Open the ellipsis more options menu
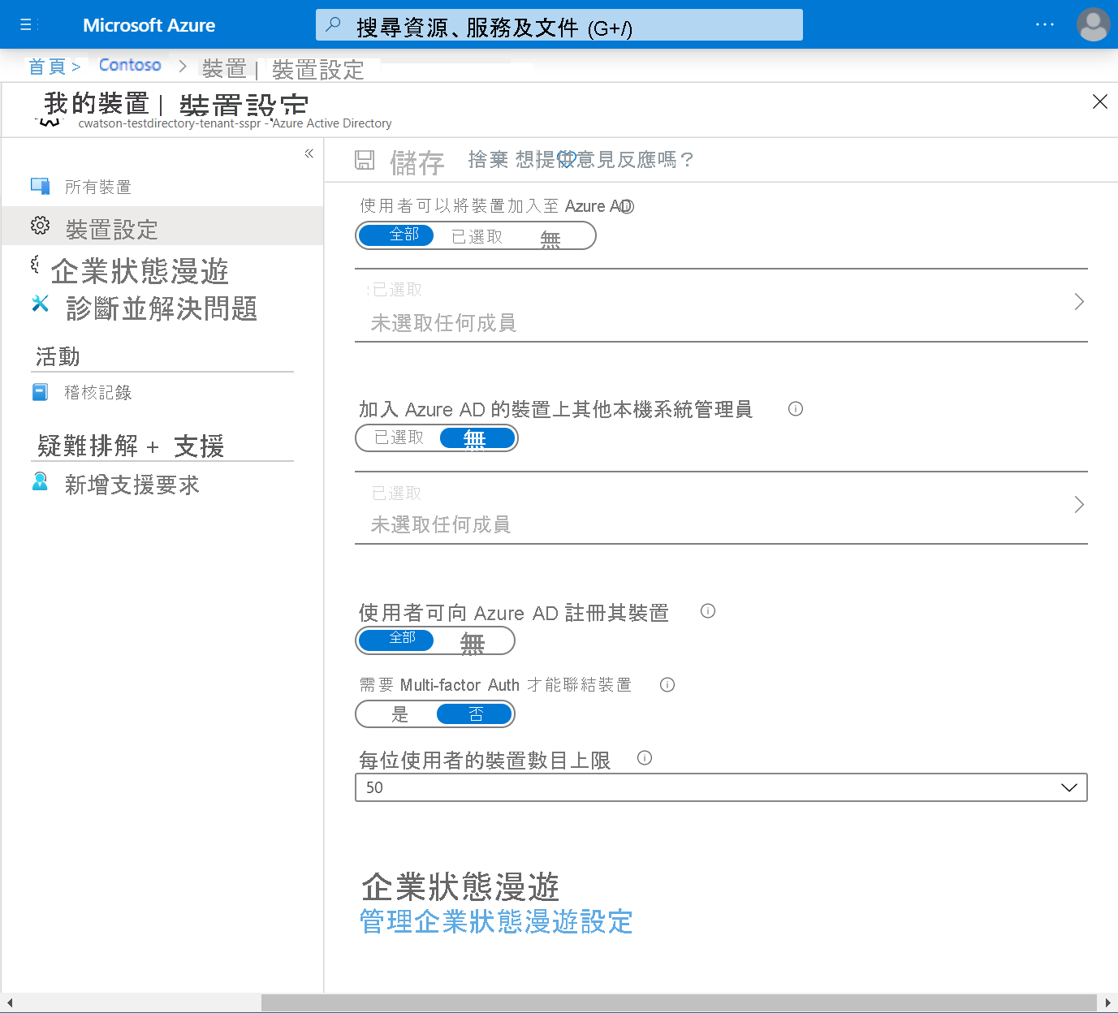1118x1013 pixels. click(x=1045, y=24)
